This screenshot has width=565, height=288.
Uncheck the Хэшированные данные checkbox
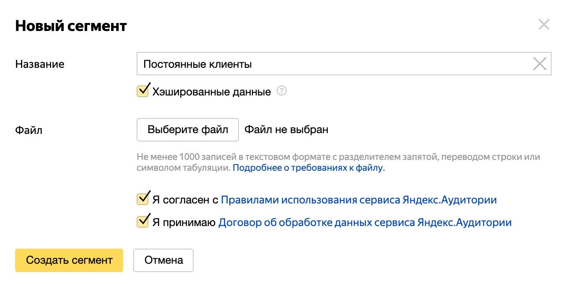point(143,91)
